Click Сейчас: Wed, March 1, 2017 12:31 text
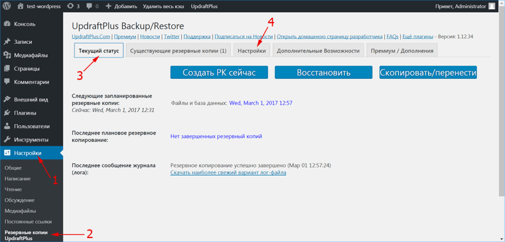Image resolution: width=505 pixels, height=242 pixels. 113,110
